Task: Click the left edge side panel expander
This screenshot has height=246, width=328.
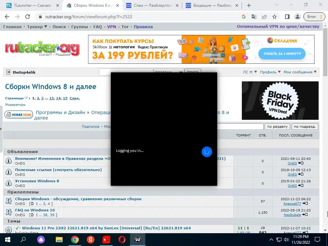Action: pos(1,129)
